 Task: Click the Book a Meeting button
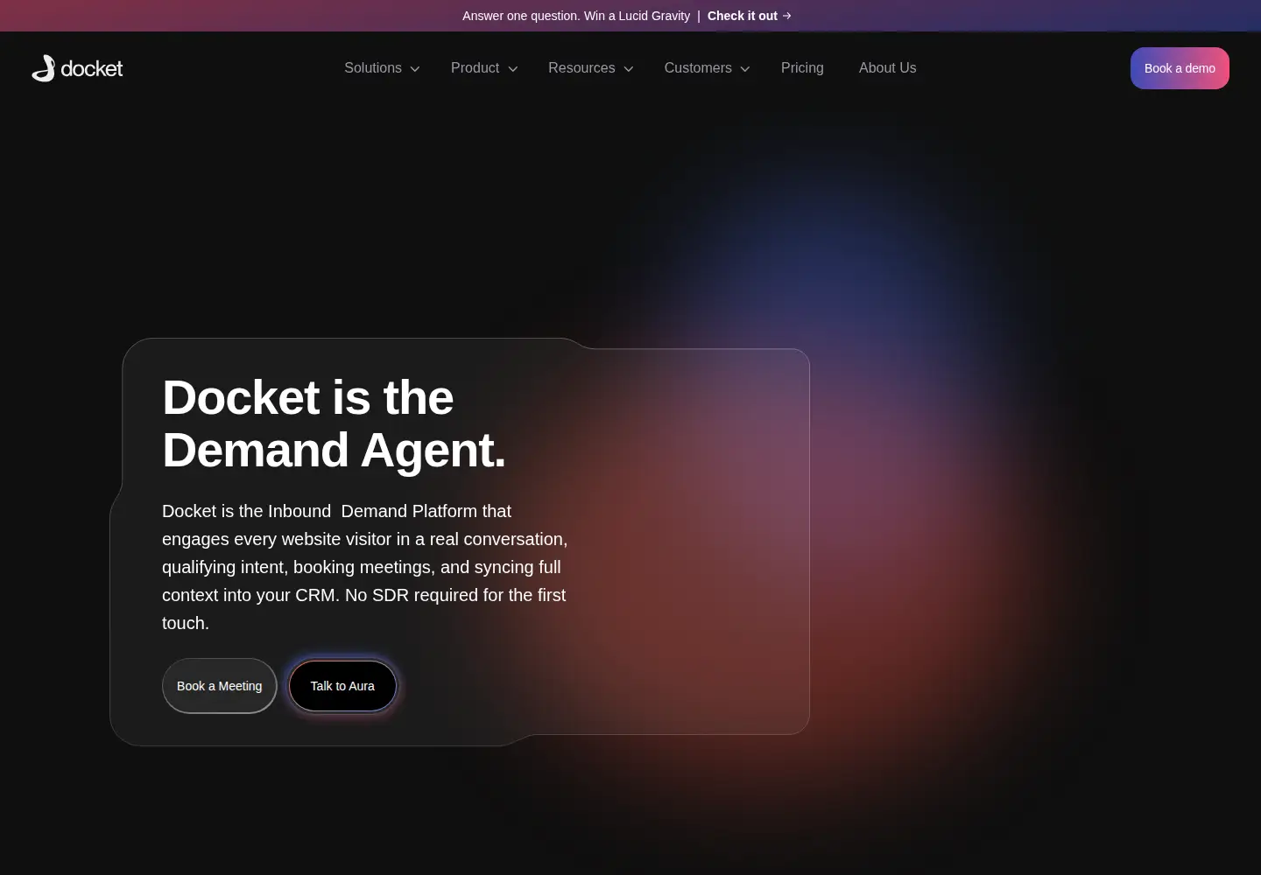[x=220, y=686]
